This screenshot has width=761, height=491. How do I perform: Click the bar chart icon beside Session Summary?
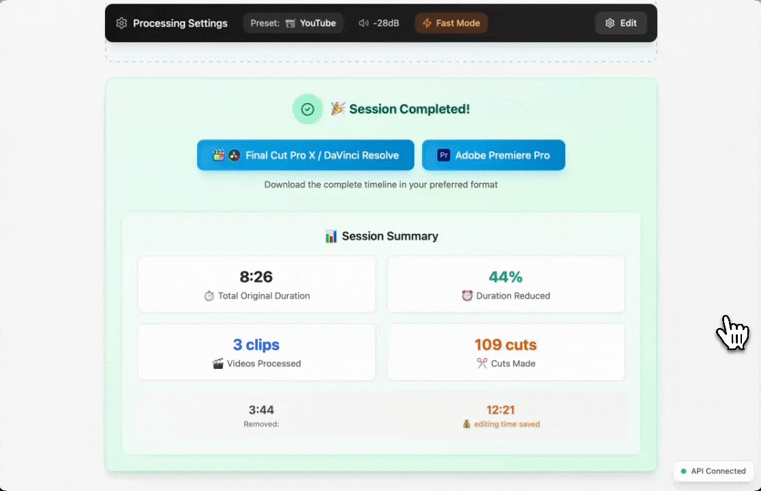tap(331, 236)
